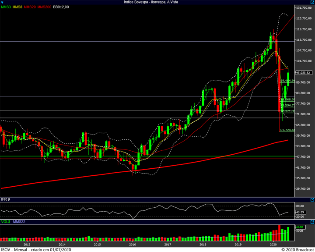
Task: Select the MMS3 moving average label
Action: [x=6, y=7]
